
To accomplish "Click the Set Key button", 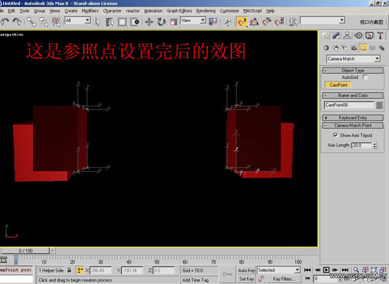I will [x=246, y=279].
